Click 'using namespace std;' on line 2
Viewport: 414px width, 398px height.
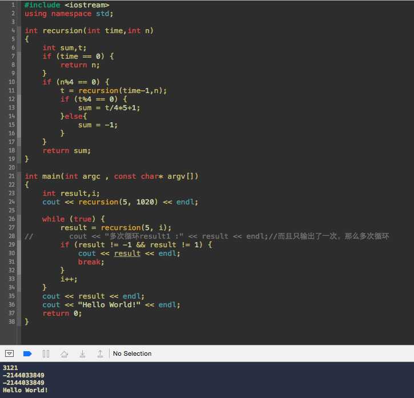(69, 14)
